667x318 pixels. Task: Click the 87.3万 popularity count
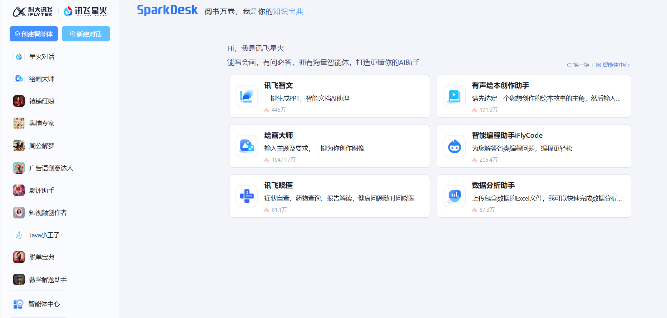click(x=487, y=210)
